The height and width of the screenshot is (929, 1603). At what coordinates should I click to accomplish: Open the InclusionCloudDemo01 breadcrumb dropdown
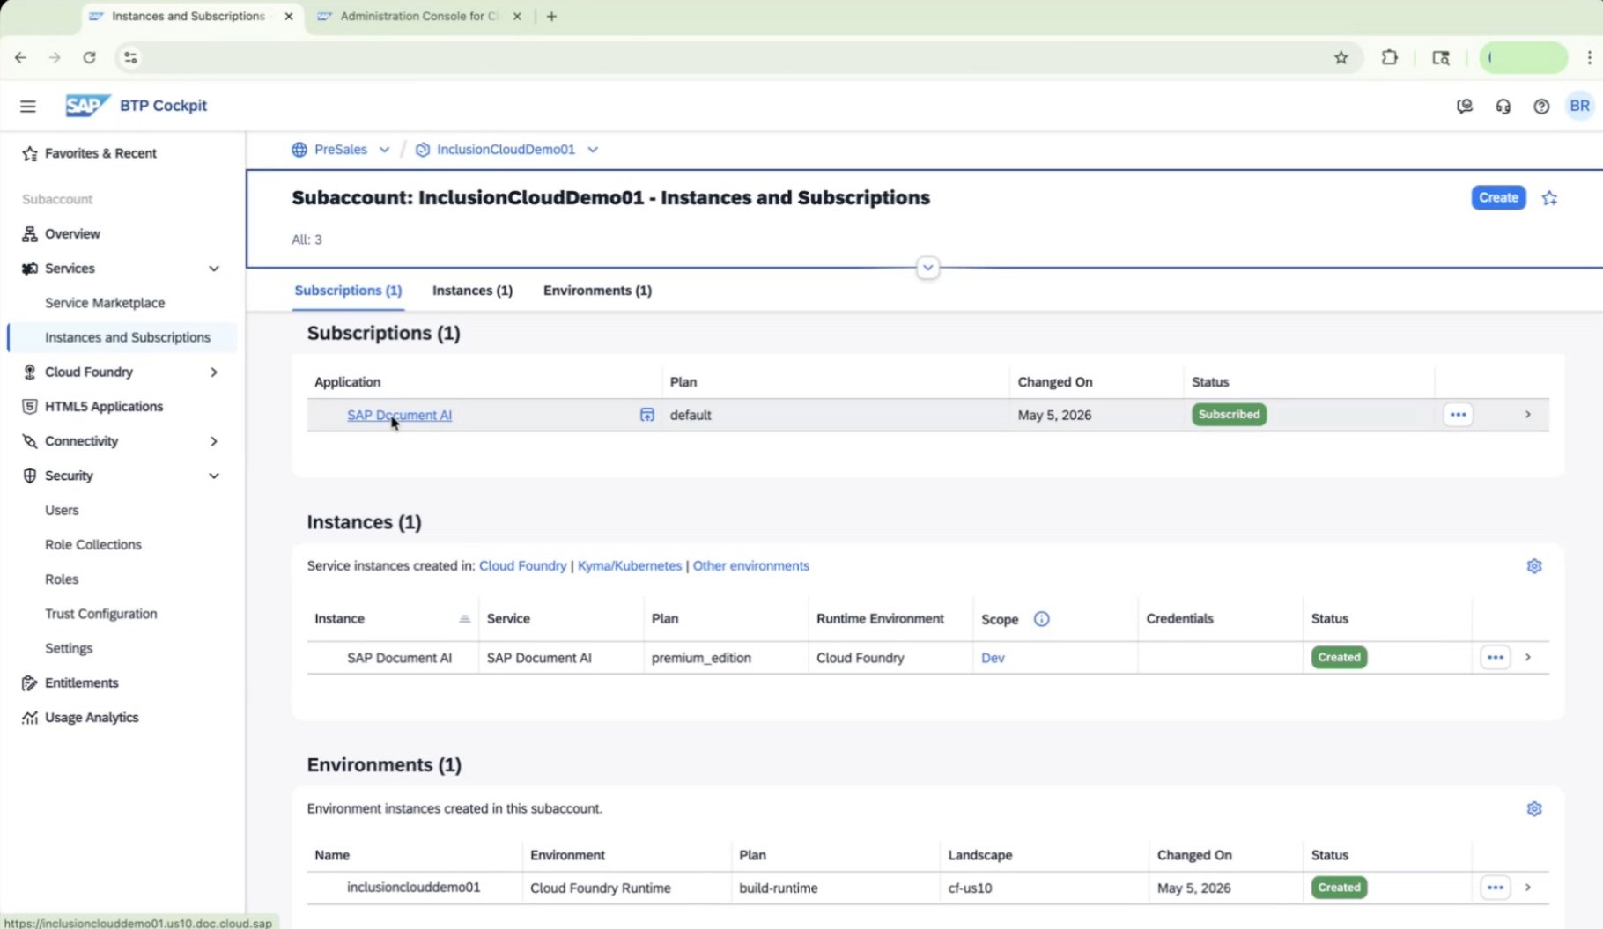pyautogui.click(x=593, y=150)
